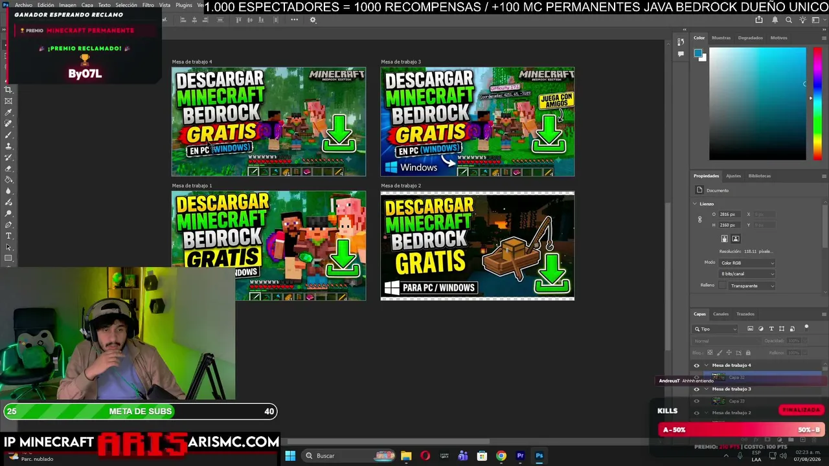Filter layers by adjustment layer icon

click(x=761, y=329)
